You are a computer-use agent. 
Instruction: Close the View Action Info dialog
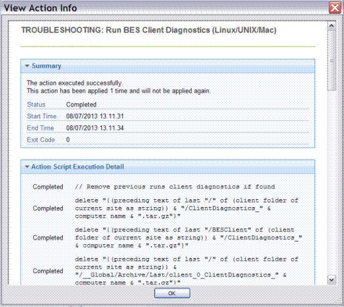[335, 8]
